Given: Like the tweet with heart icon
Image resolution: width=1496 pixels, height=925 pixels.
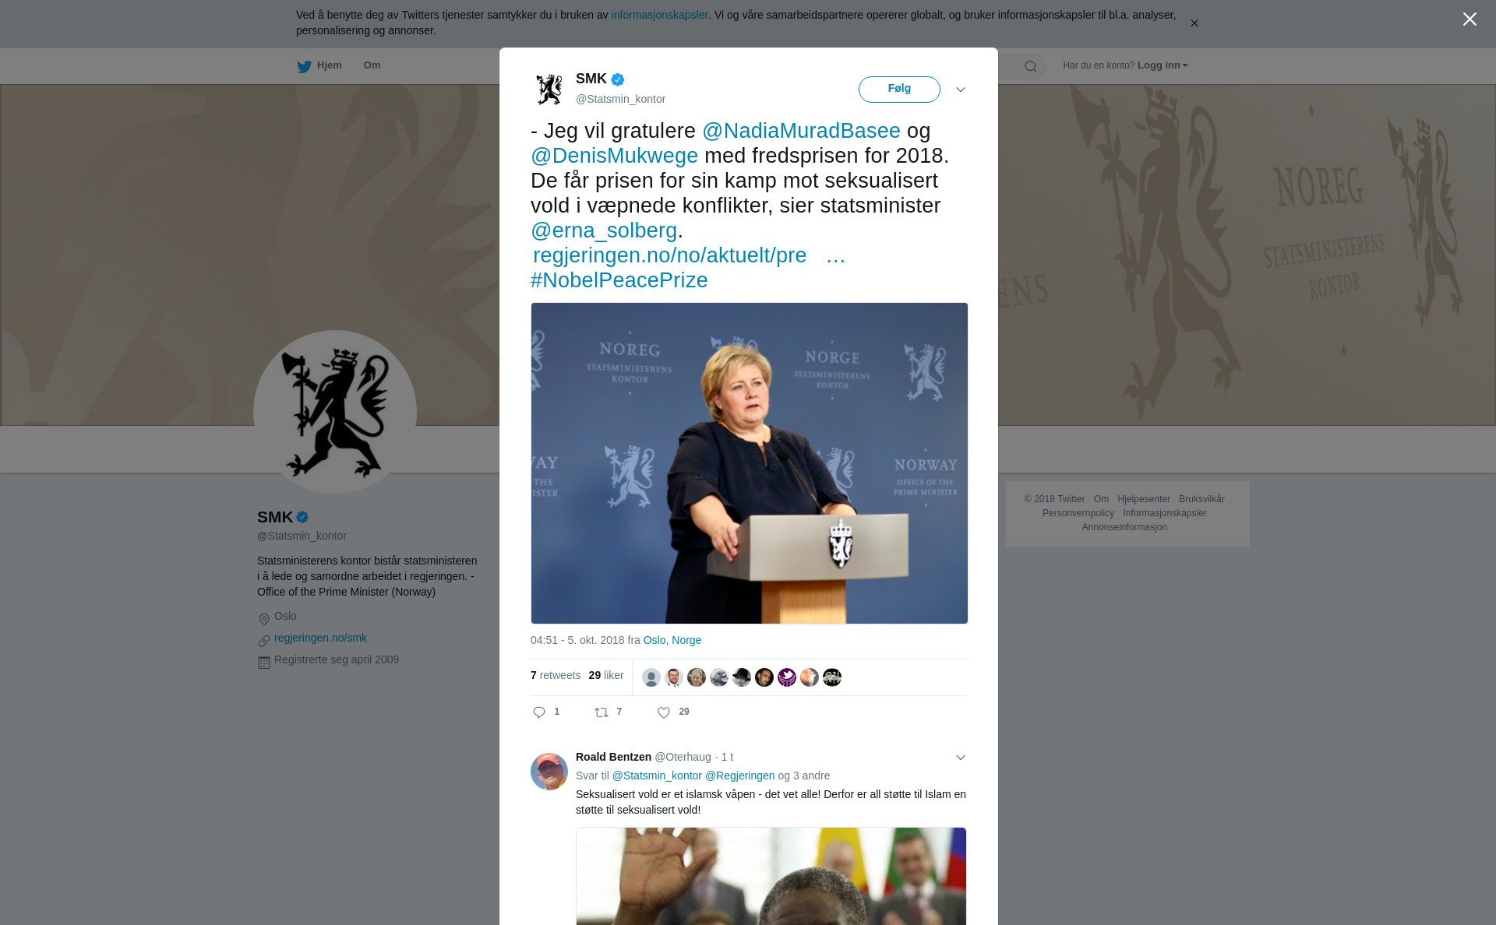Looking at the screenshot, I should pos(664,712).
